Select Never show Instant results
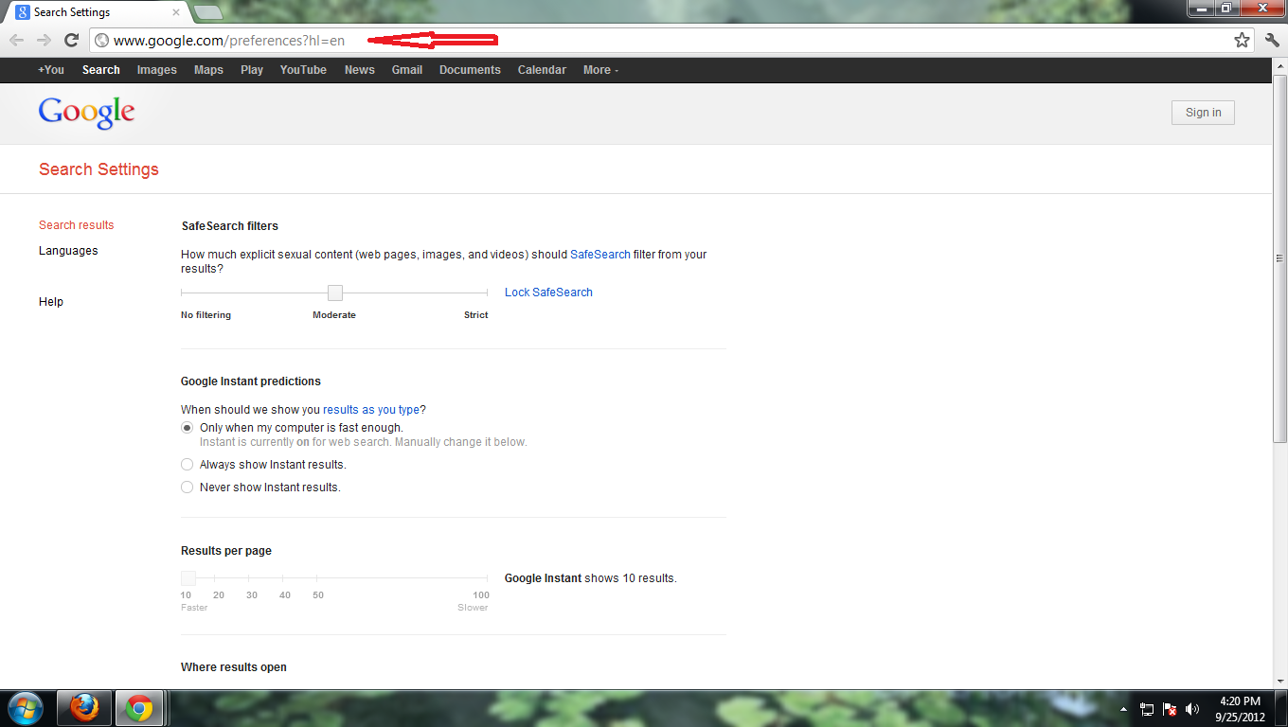Screen dimensions: 1288x727 pyautogui.click(x=187, y=488)
